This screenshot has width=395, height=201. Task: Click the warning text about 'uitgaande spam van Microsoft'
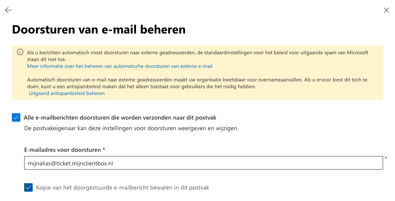tap(198, 53)
